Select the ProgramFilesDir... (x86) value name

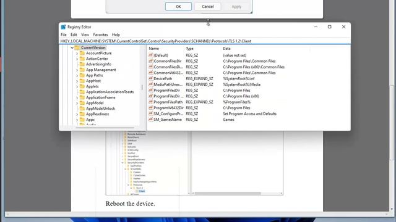168,96
